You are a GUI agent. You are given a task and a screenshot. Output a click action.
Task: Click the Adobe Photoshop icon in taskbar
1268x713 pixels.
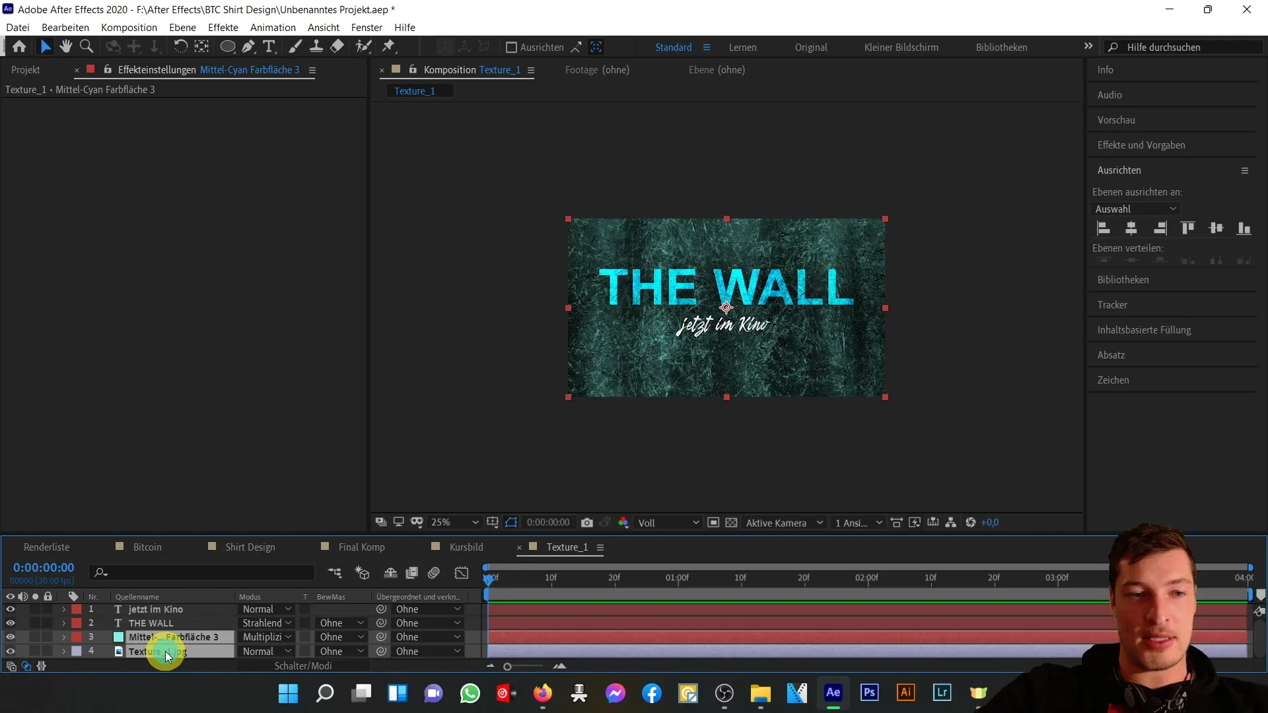pyautogui.click(x=870, y=693)
